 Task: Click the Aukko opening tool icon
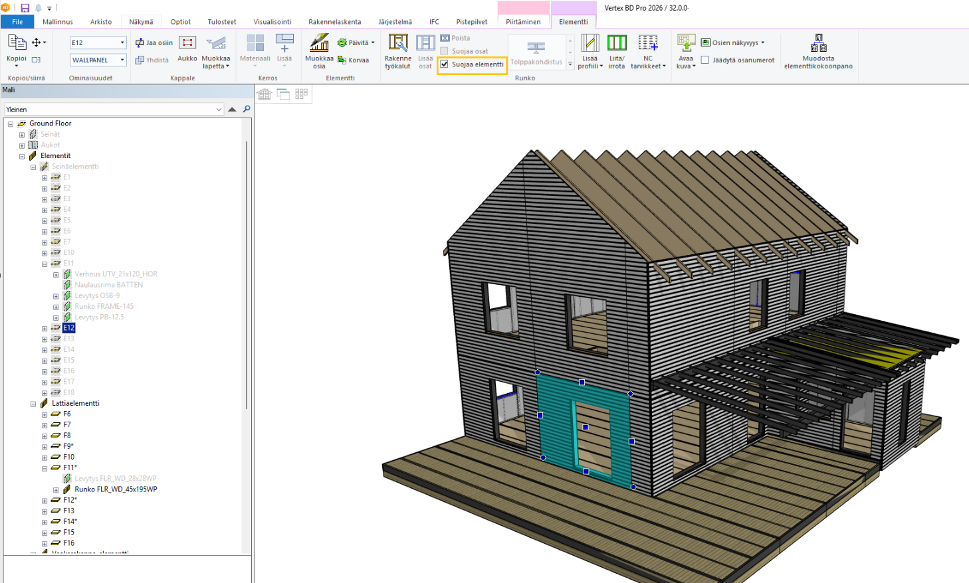187,43
